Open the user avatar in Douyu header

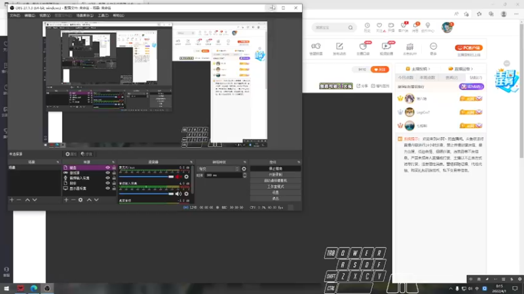coord(447,27)
